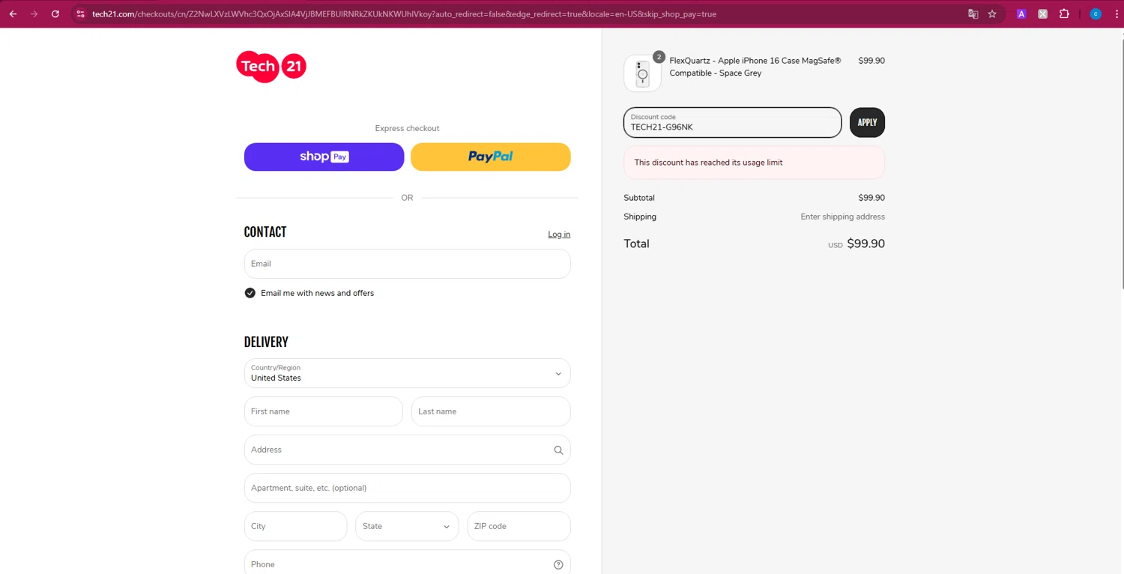The height and width of the screenshot is (574, 1124).
Task: Open the Chrome profile avatar
Action: 1096,13
